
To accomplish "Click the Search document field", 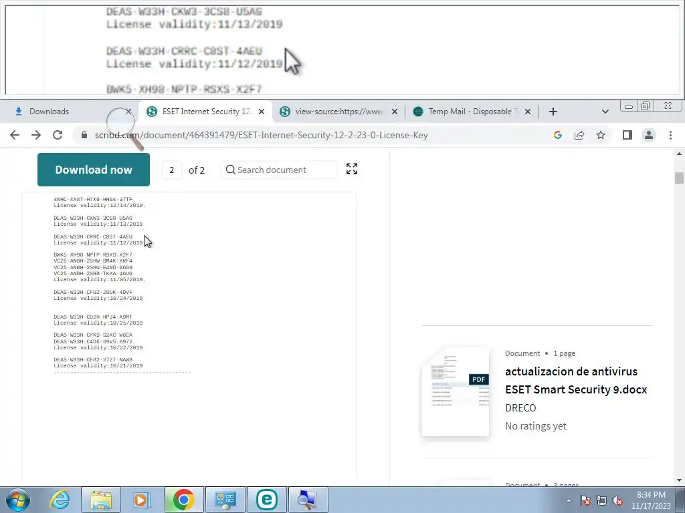I will (x=279, y=170).
